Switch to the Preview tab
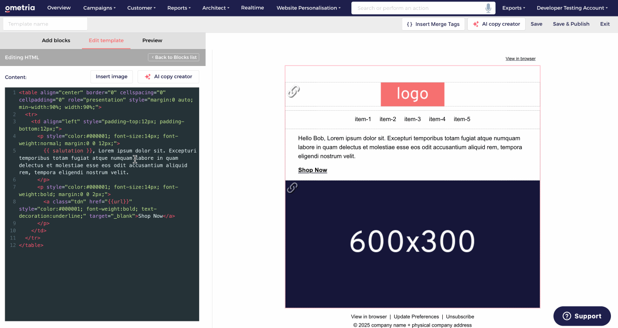Screen dimensions: 618x328 [152, 41]
